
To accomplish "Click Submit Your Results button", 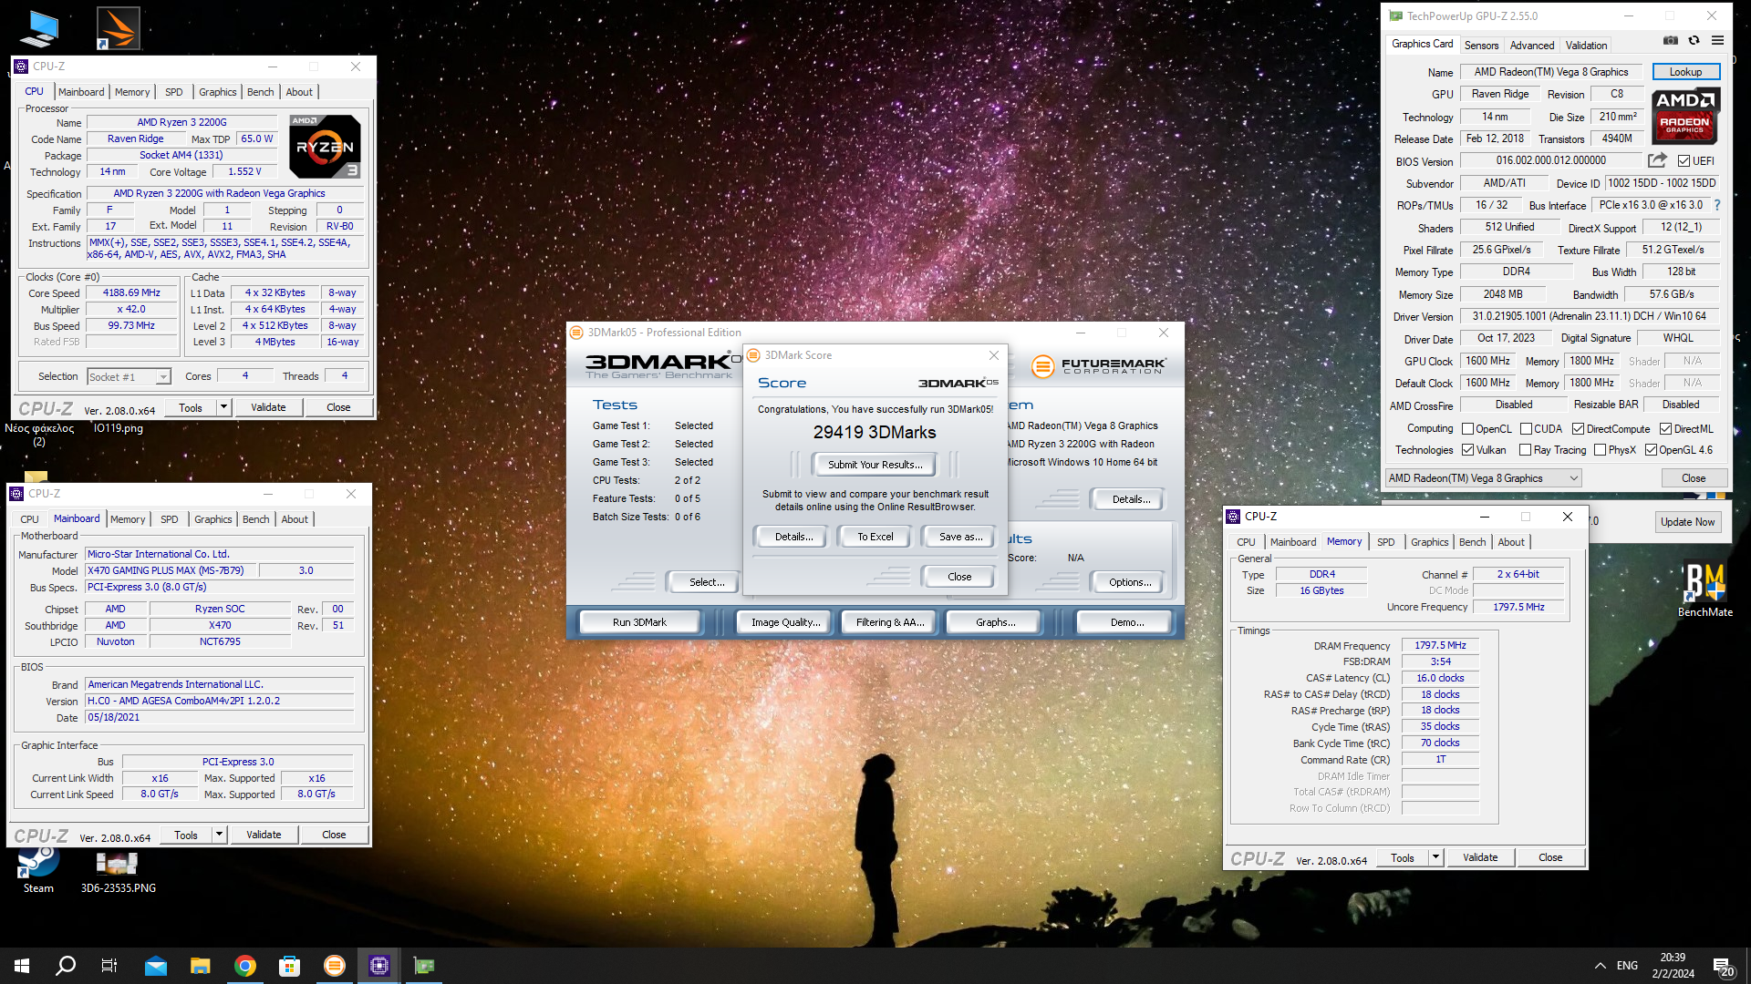I will tap(875, 465).
